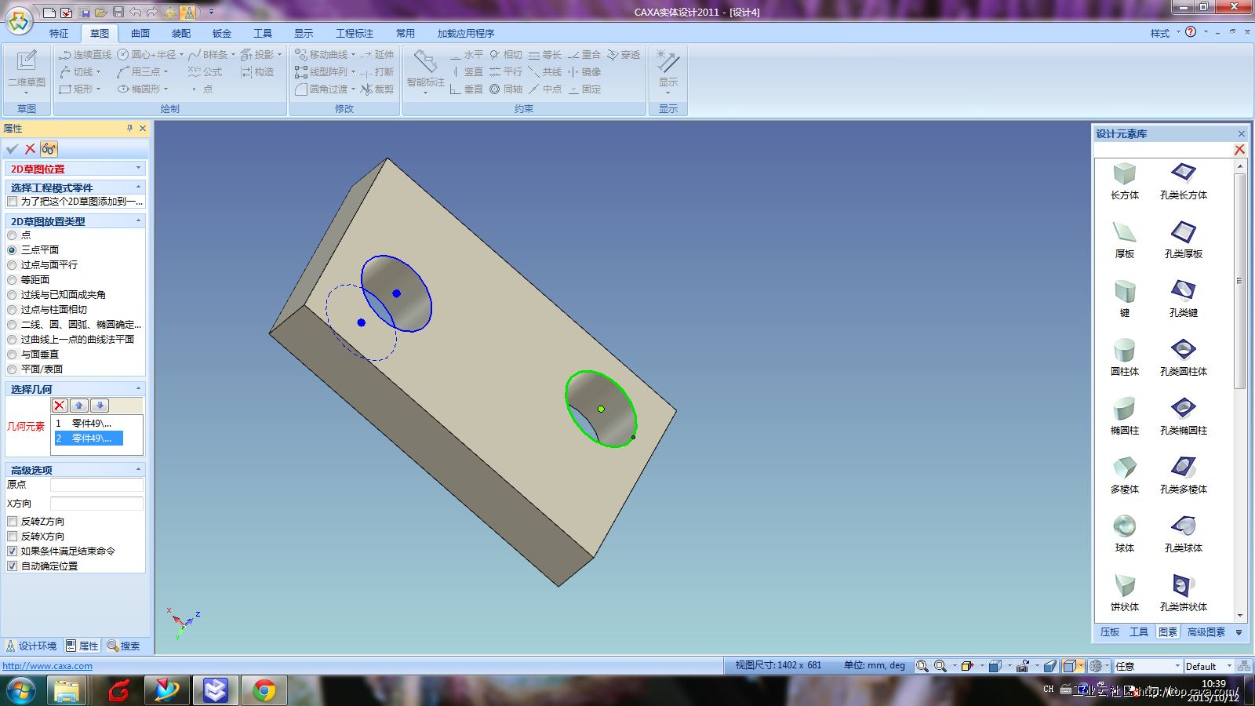Screen dimensions: 1255x706
Task: Open Chrome from the Windows taskbar
Action: click(264, 690)
